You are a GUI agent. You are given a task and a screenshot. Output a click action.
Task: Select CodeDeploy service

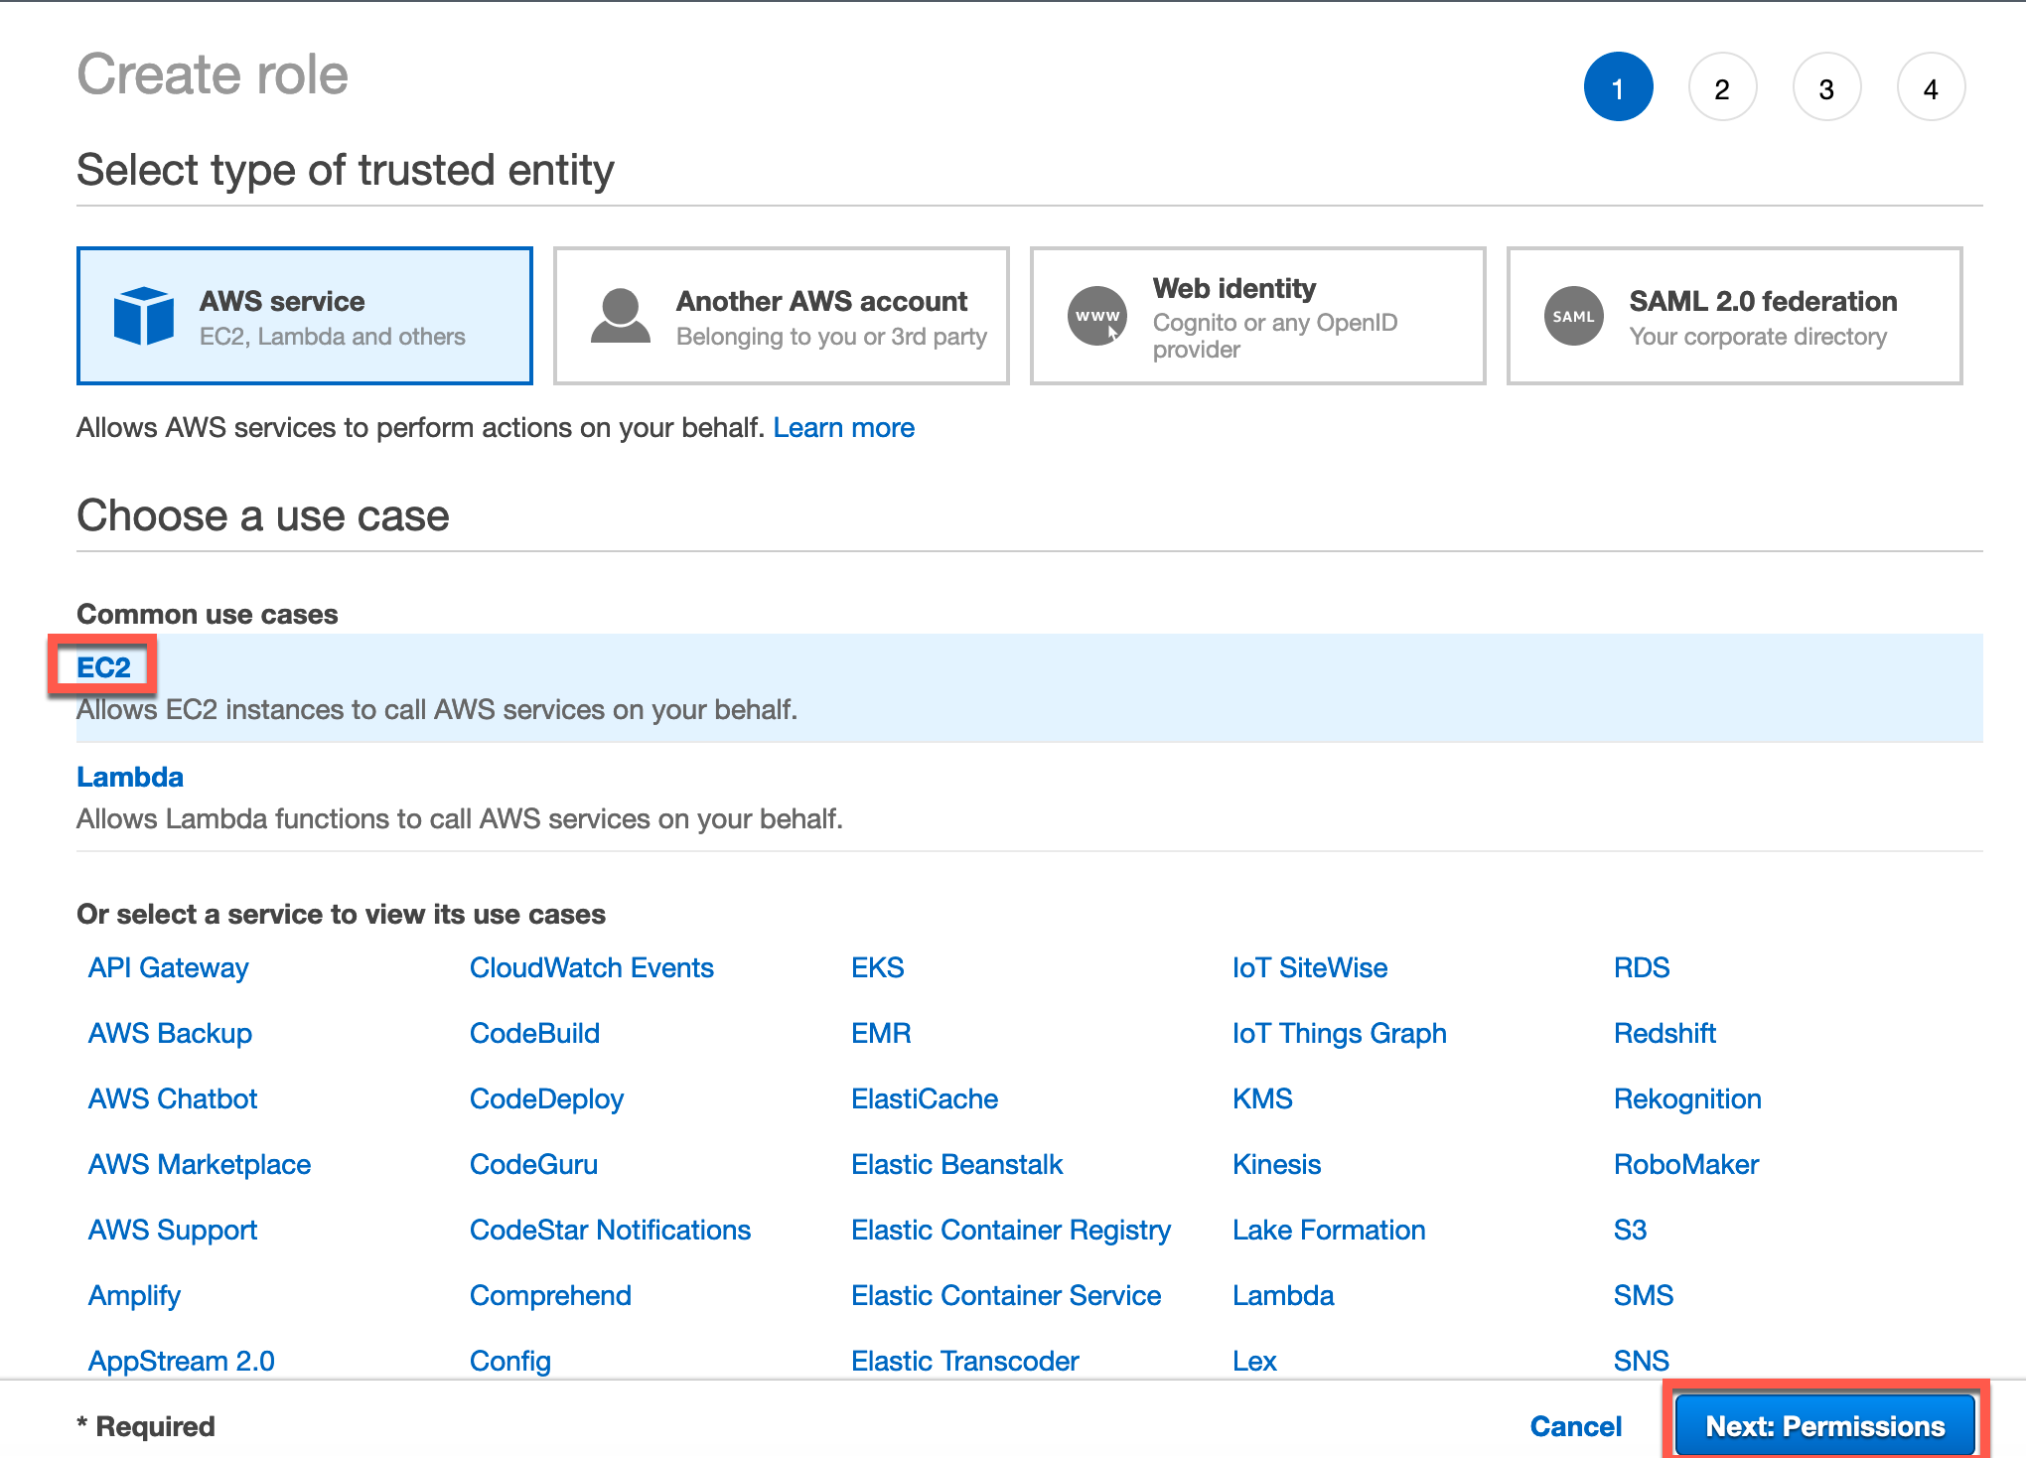coord(547,1098)
